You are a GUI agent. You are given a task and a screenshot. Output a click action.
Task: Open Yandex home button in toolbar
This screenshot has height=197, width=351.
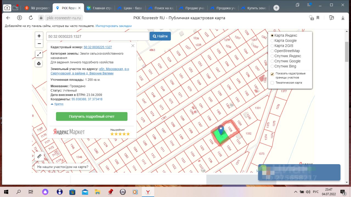19,18
